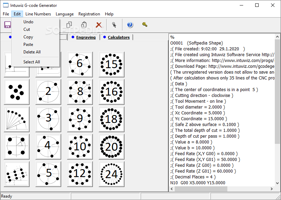Click the vertical scrollbar thumb
The width and height of the screenshot is (281, 200).
[x=277, y=91]
